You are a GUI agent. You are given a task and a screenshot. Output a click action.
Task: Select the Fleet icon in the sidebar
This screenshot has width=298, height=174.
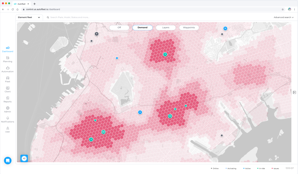(8, 79)
